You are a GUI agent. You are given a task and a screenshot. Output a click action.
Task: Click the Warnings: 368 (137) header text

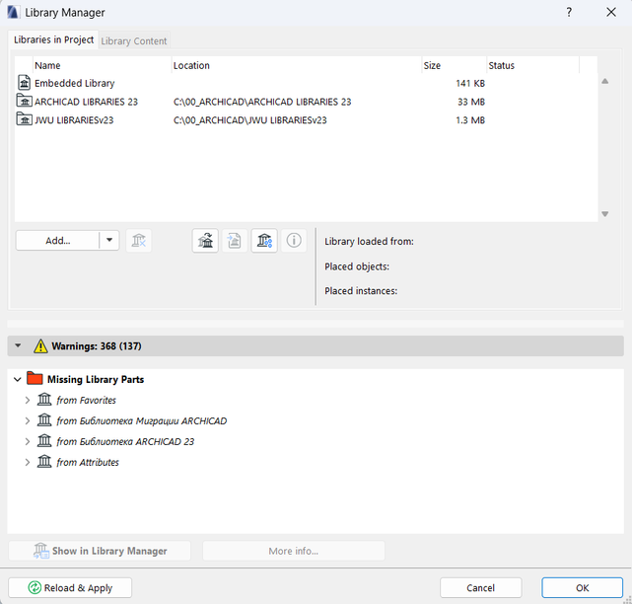coord(97,346)
